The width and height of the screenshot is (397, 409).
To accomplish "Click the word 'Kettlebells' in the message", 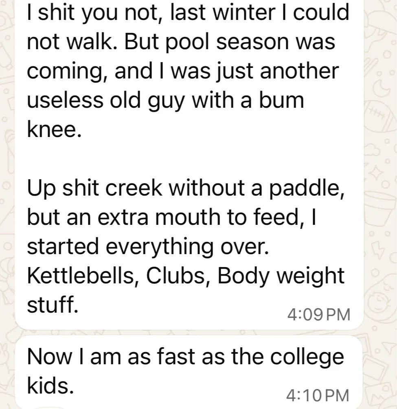I will [x=80, y=276].
